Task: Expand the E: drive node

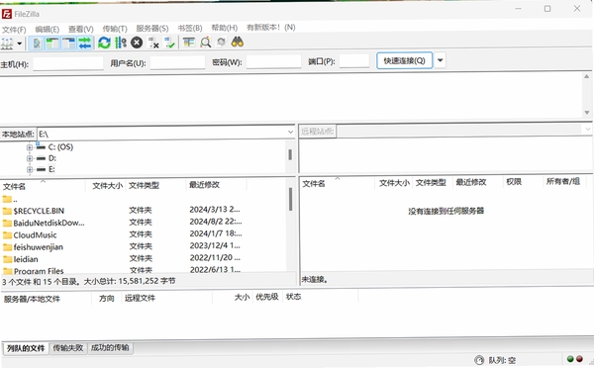Action: tap(30, 169)
